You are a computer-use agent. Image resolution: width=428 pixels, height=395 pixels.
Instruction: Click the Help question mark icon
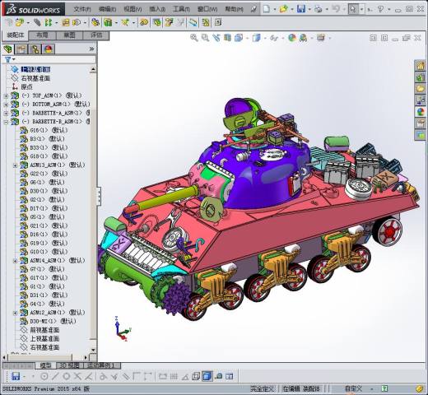click(380, 9)
